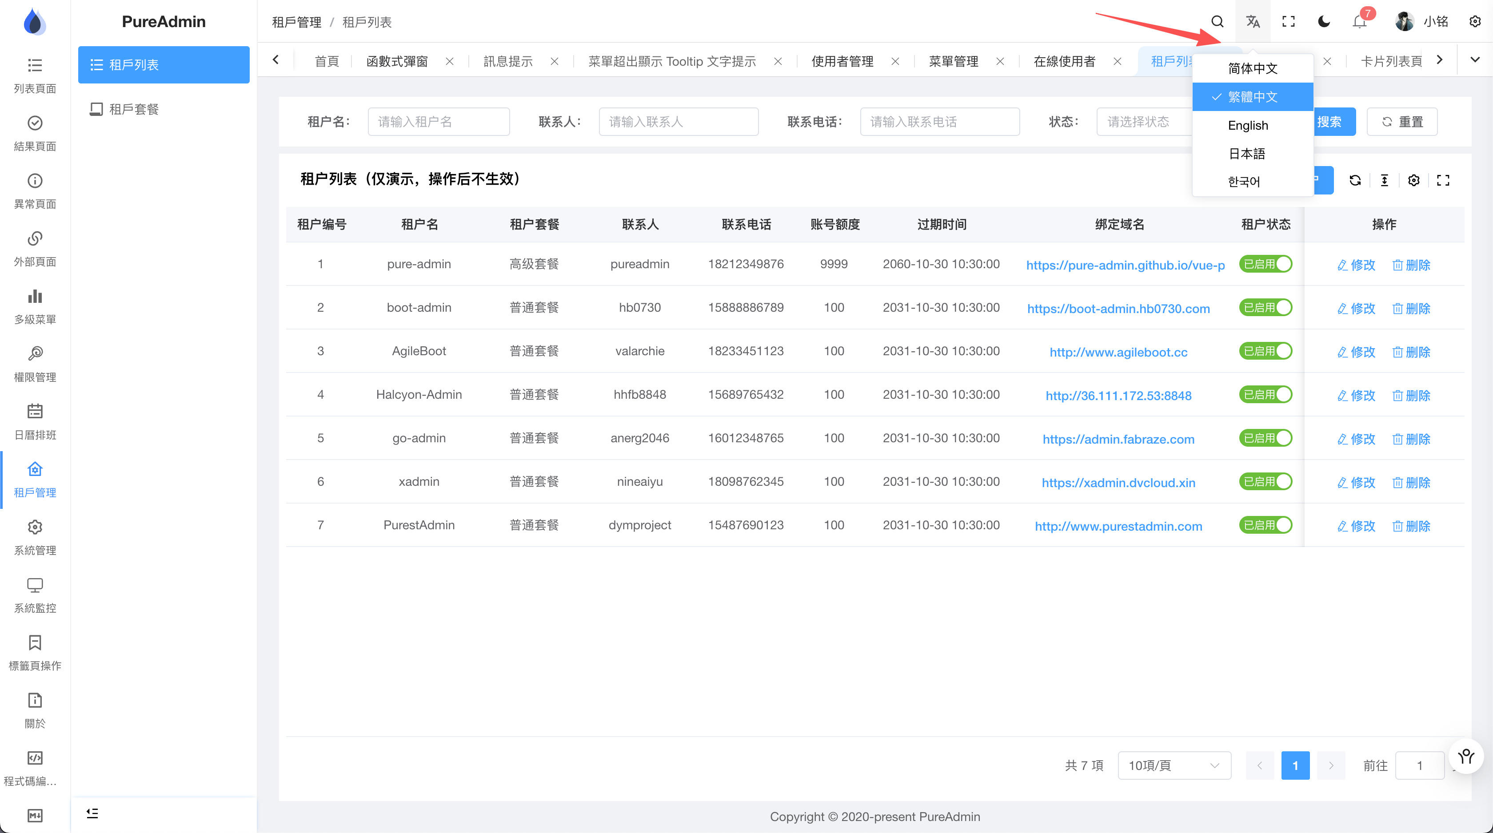Switch to the 使用者管理 tab
This screenshot has width=1493, height=833.
842,61
